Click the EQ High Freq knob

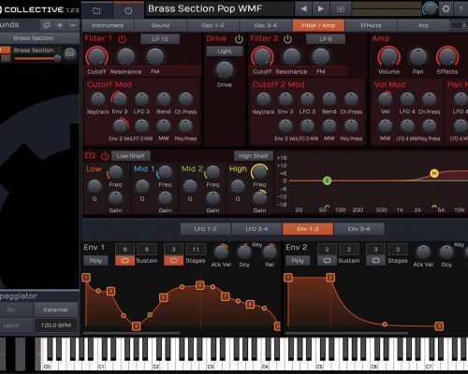259,172
